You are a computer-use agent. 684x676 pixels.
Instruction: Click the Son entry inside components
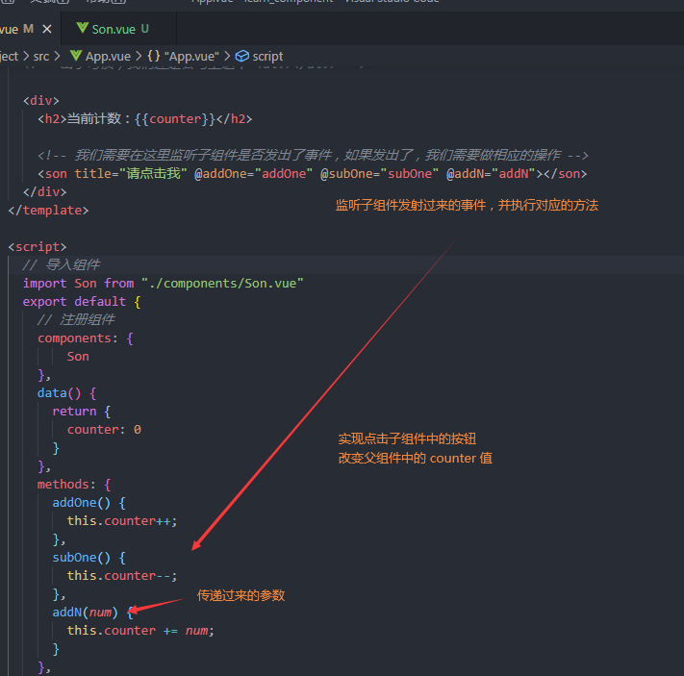[78, 357]
